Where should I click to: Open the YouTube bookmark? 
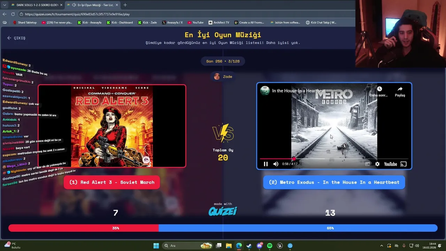195,23
